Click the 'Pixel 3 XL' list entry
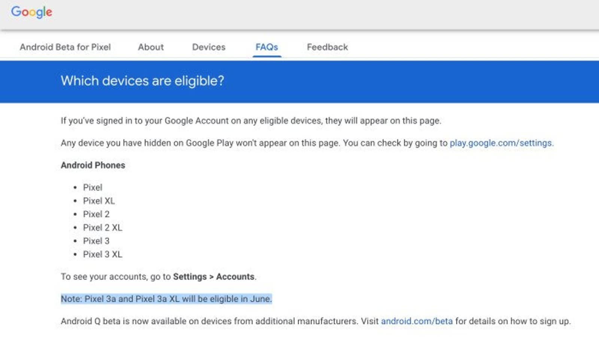The image size is (599, 337). 103,255
